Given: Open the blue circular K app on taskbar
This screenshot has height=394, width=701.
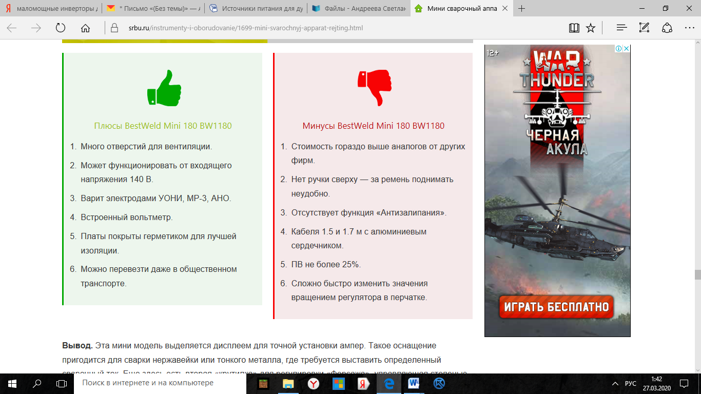Looking at the screenshot, I should (439, 383).
